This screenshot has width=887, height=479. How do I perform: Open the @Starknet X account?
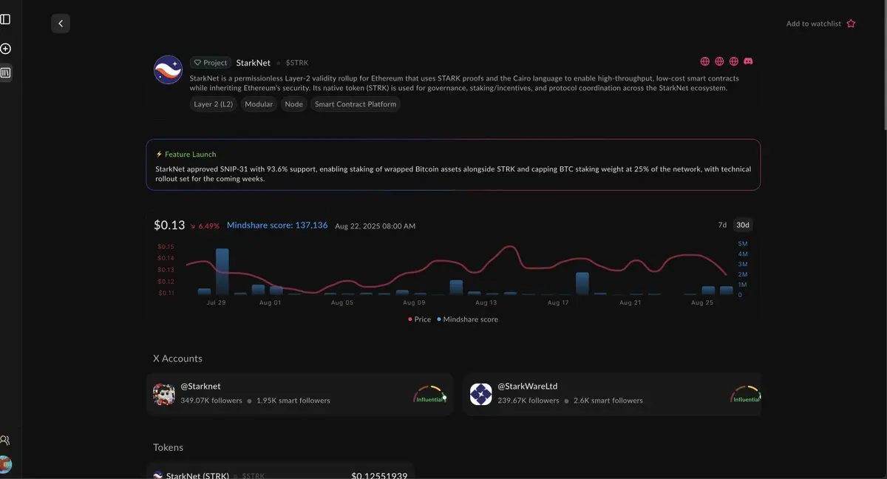pyautogui.click(x=299, y=394)
